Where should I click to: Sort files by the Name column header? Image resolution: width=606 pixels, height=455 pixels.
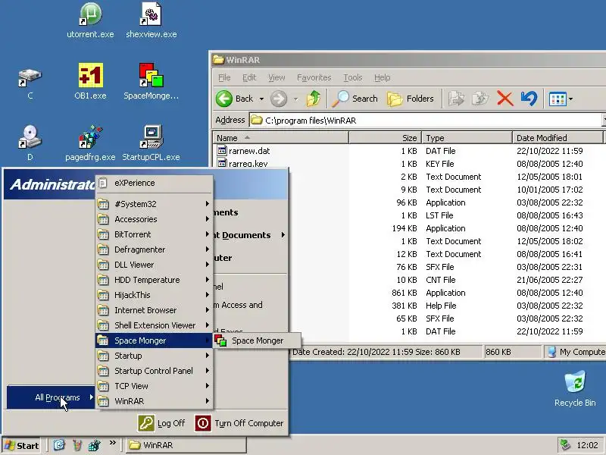[281, 138]
